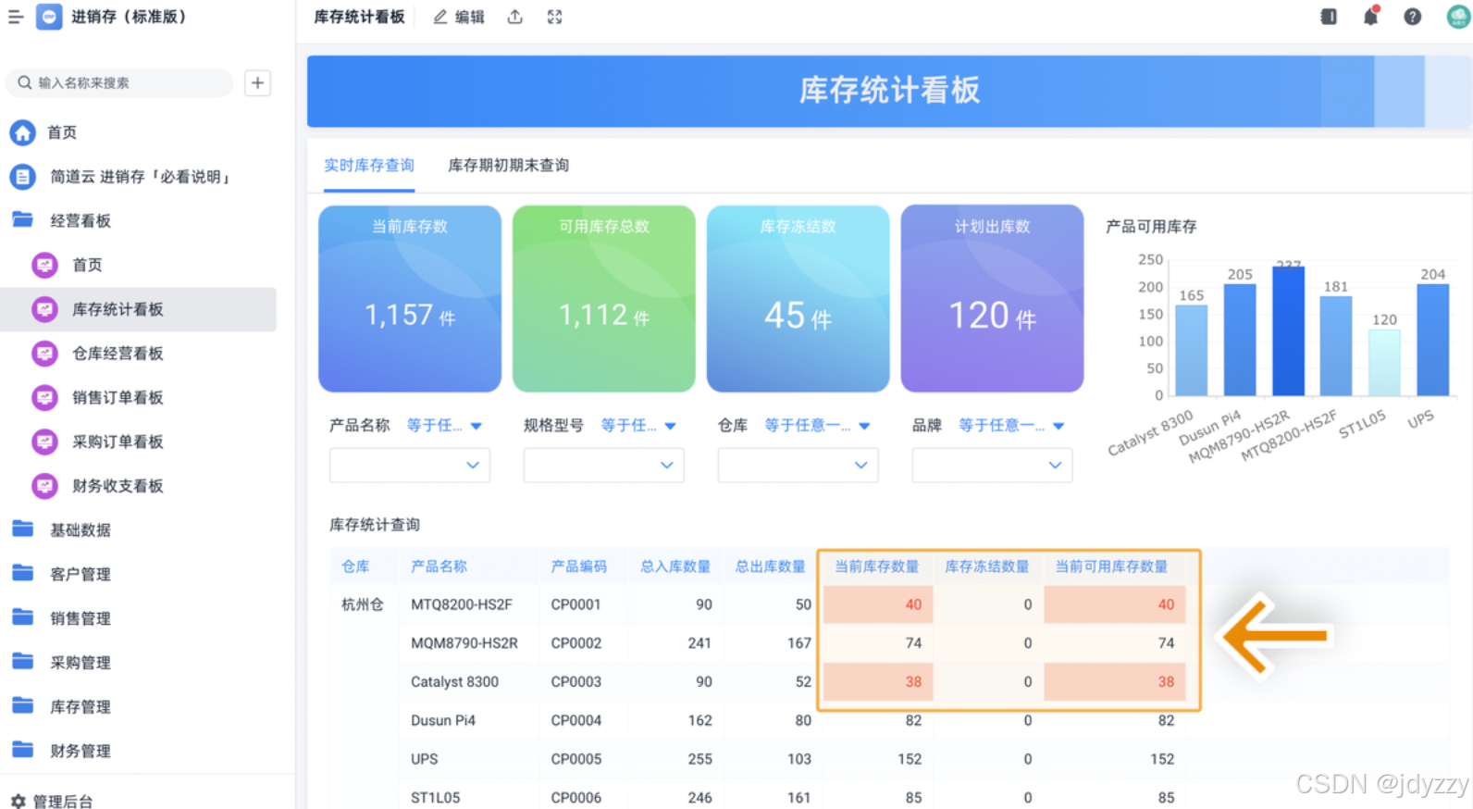The width and height of the screenshot is (1473, 809).
Task: Click the CP0003 product code cell
Action: (576, 682)
